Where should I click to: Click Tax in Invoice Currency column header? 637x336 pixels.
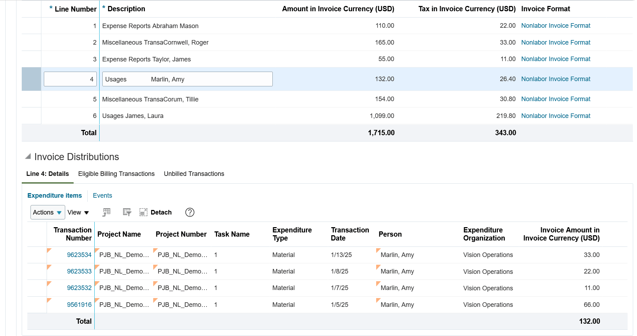tap(467, 9)
